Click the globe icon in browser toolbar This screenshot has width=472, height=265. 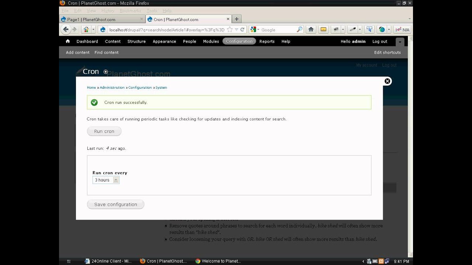coord(382,29)
